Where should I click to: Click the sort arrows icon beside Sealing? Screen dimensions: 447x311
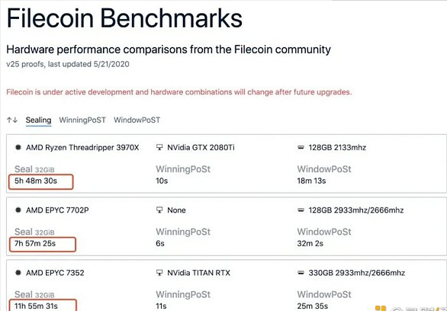[x=12, y=120]
